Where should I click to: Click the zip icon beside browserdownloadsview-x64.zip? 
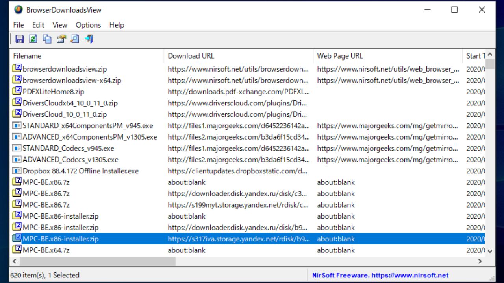(17, 80)
